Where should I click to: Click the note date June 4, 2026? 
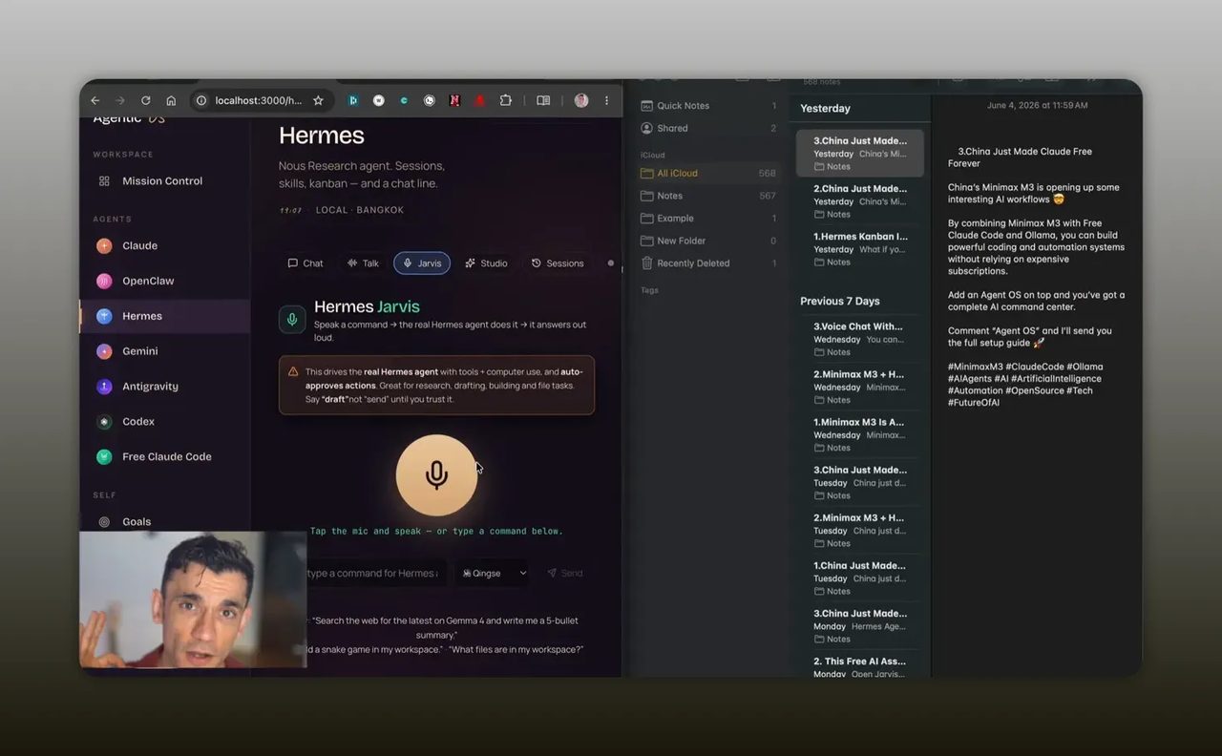coord(1037,105)
